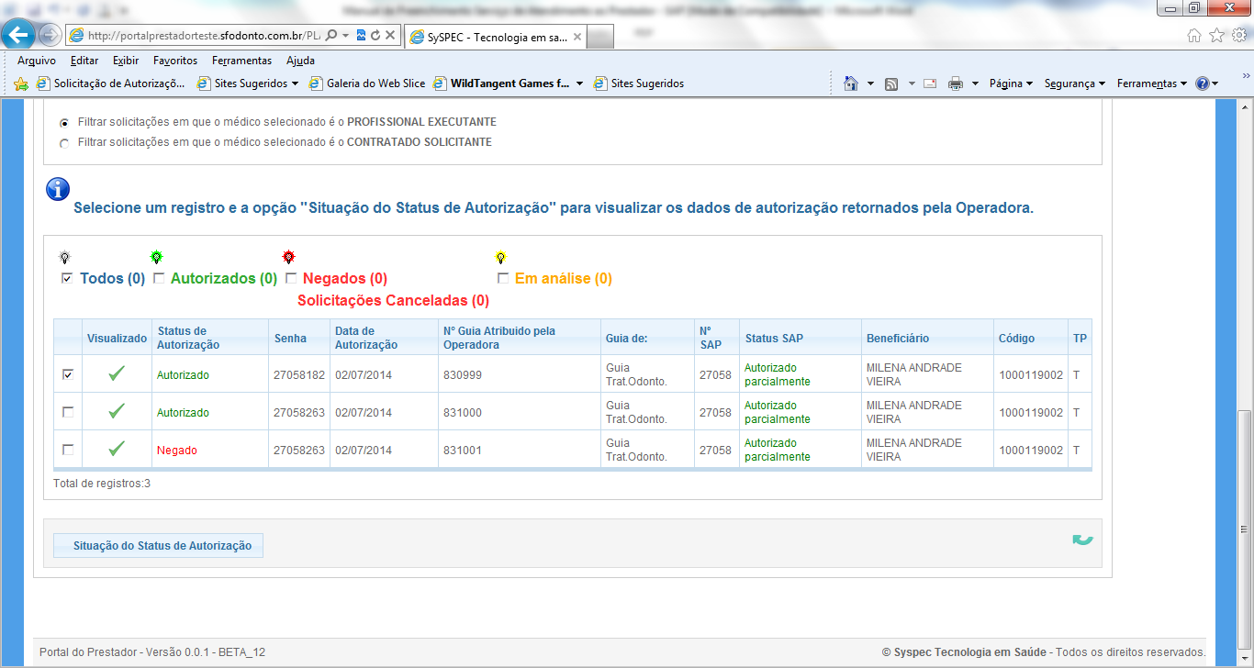Open the Galeria do Web Slice favorite

[x=367, y=83]
